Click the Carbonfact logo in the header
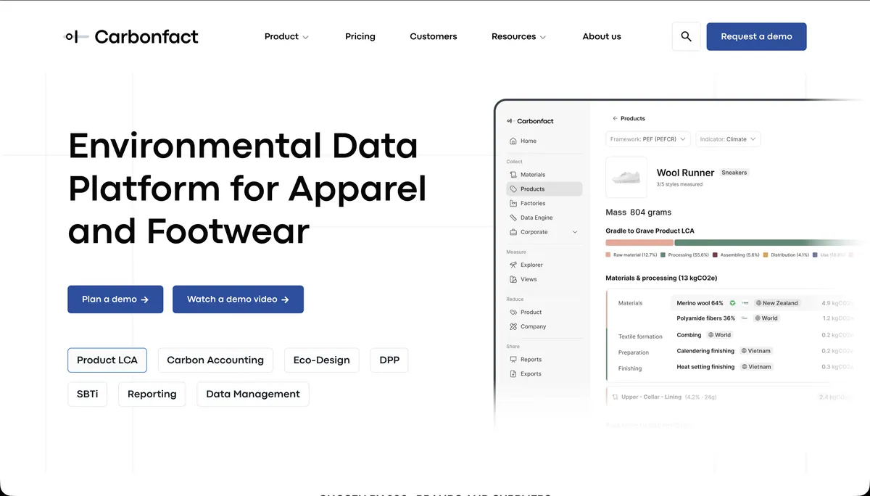This screenshot has height=496, width=870. pos(131,36)
